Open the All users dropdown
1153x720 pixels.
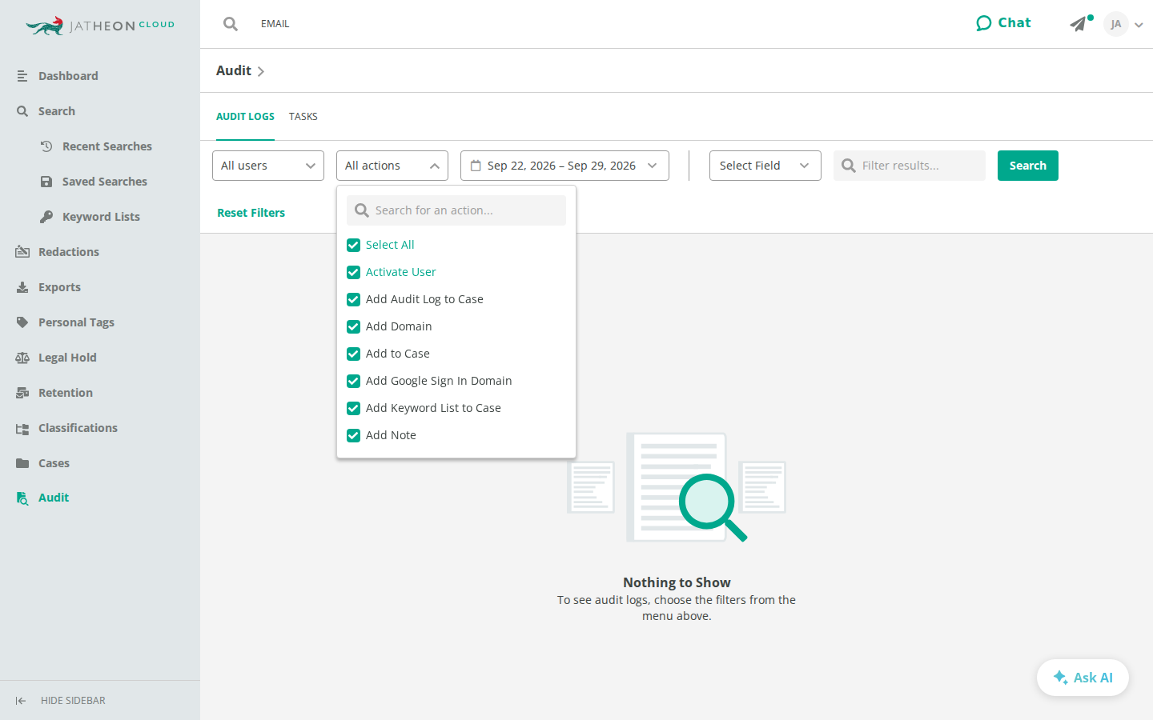point(268,166)
